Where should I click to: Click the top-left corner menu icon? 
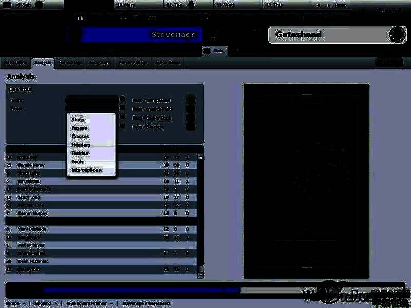(x=7, y=5)
